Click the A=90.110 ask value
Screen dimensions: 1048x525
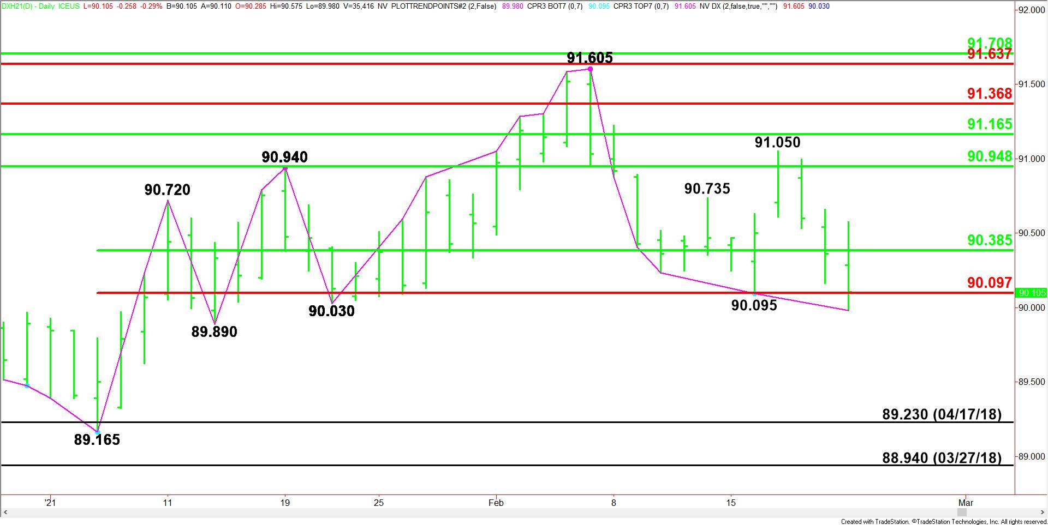(x=217, y=7)
